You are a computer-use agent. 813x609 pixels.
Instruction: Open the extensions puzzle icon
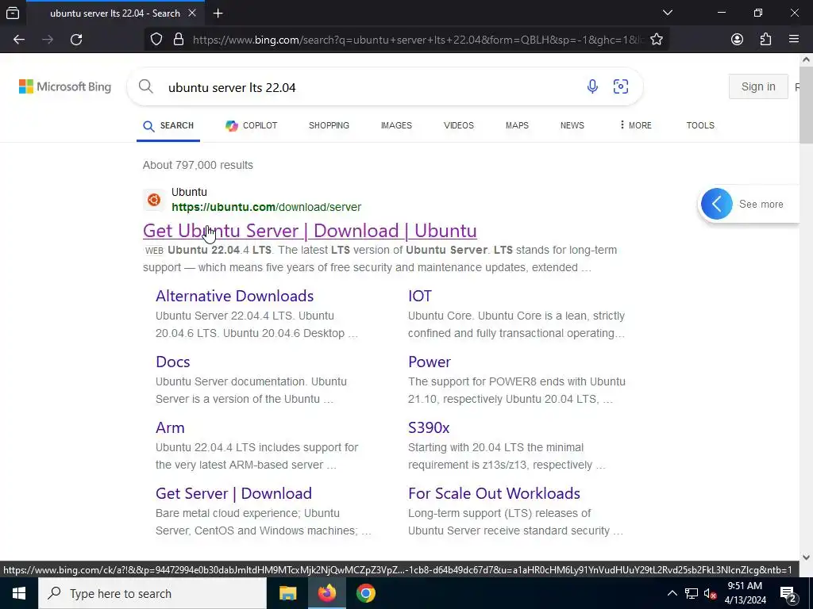click(765, 40)
